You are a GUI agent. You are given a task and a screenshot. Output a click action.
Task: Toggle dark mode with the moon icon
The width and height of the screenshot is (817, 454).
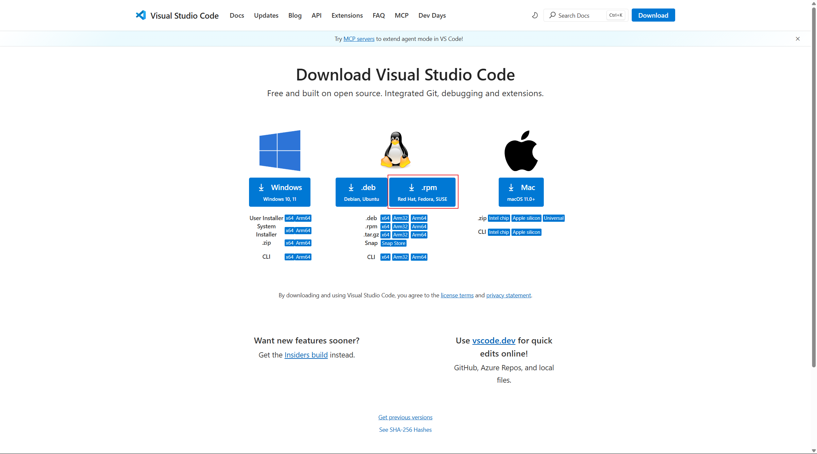(x=534, y=15)
